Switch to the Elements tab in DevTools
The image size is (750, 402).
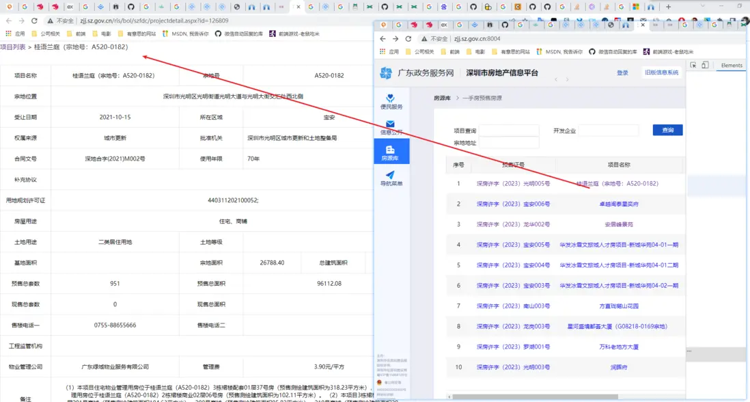pos(732,66)
